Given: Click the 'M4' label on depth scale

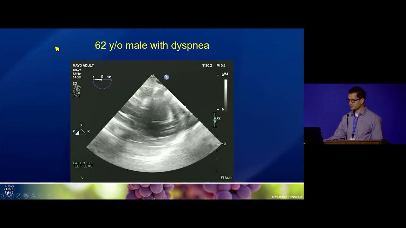Looking at the screenshot, I should (x=226, y=74).
